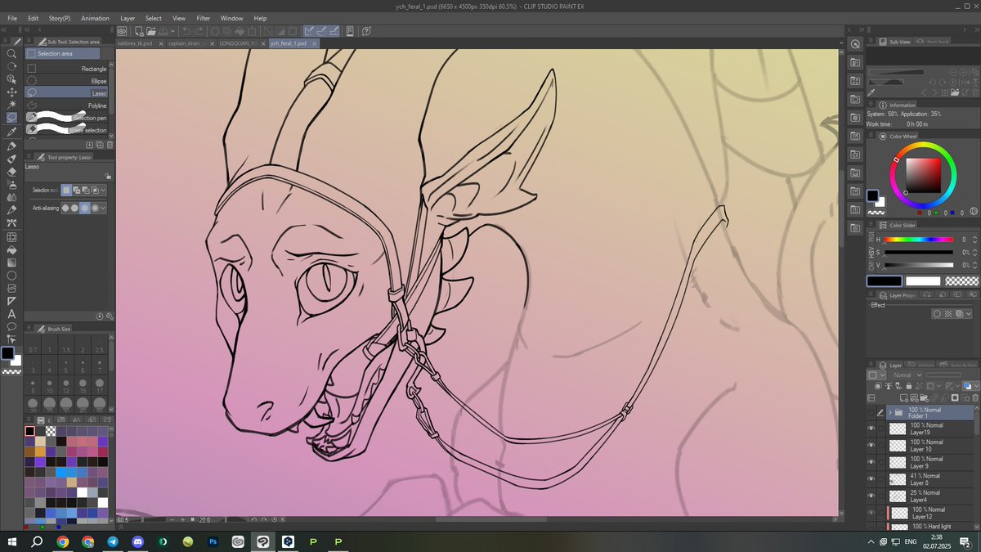
Task: Launch Photoshop from the taskbar
Action: pos(213,541)
